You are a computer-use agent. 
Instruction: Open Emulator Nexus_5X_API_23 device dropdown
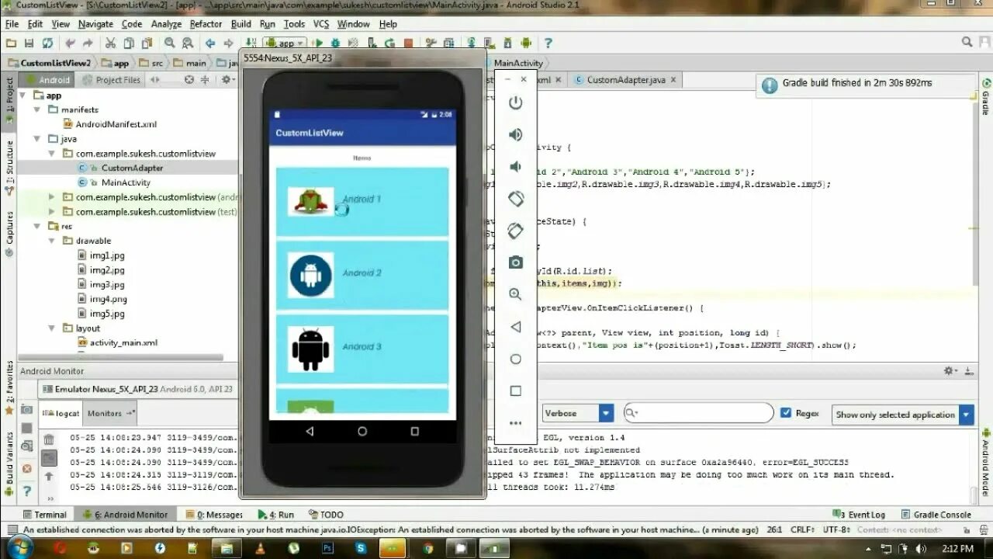click(x=138, y=389)
